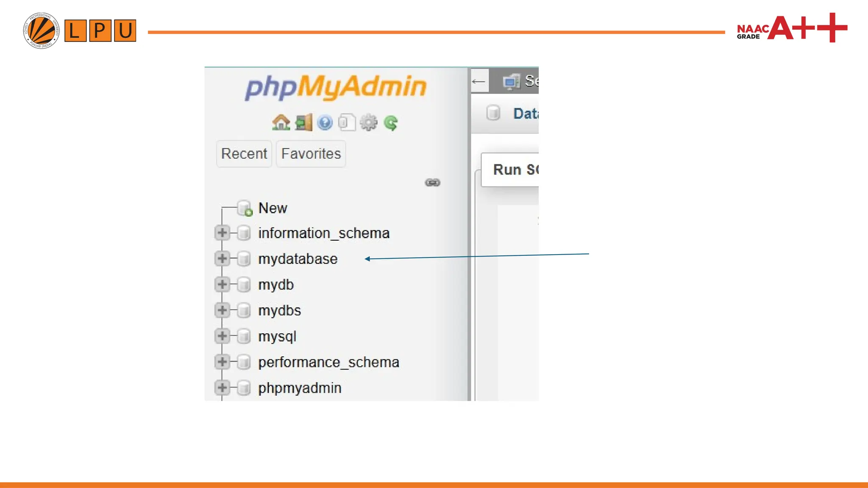Switch to the Favorites tab
Image resolution: width=868 pixels, height=488 pixels.
(311, 154)
